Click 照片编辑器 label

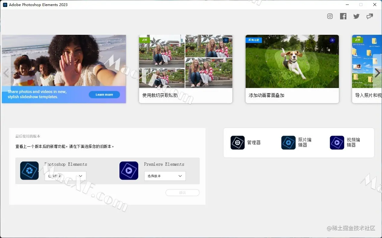305,142
